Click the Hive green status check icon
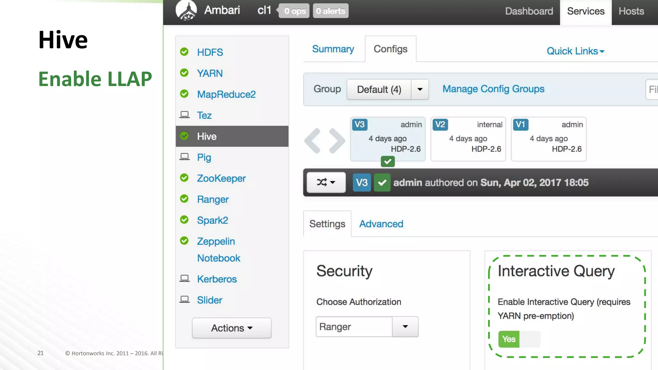 (x=184, y=136)
